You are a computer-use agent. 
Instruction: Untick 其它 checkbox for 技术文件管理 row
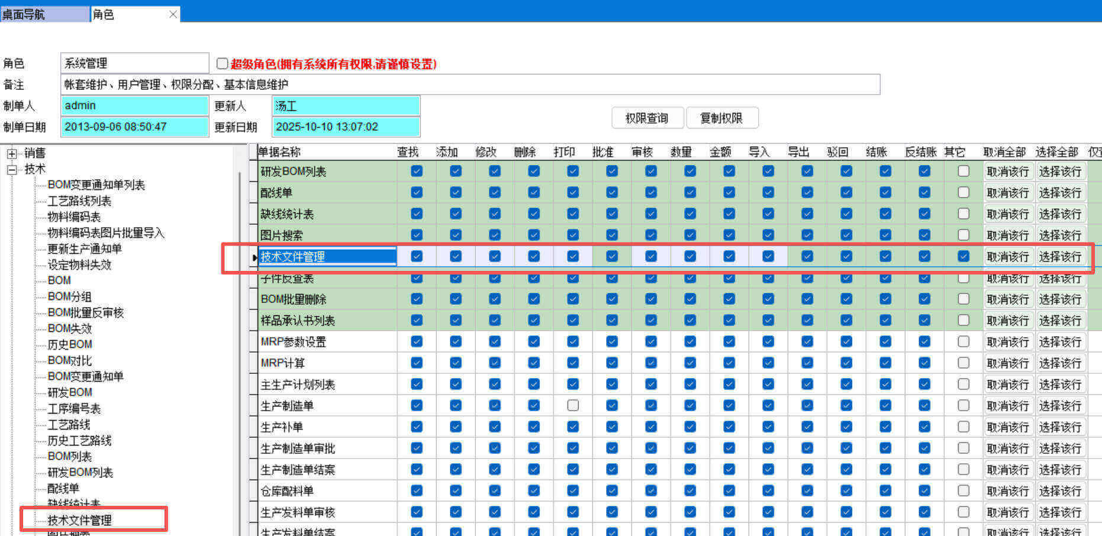tap(964, 256)
